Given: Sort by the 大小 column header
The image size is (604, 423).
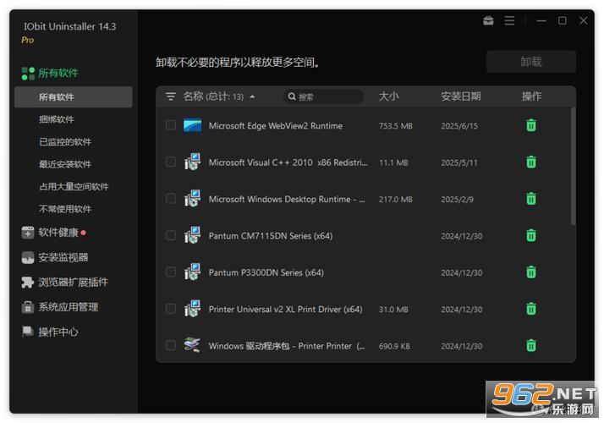Looking at the screenshot, I should pyautogui.click(x=388, y=96).
